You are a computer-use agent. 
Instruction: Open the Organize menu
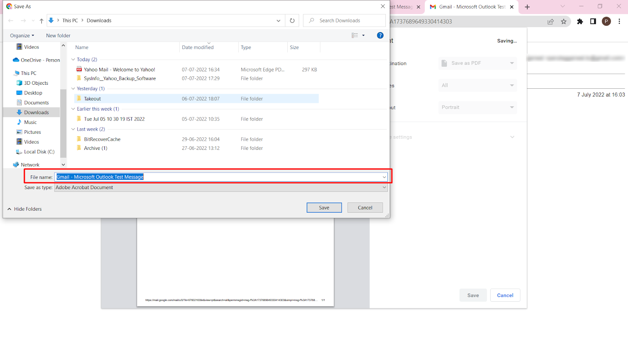(x=22, y=36)
